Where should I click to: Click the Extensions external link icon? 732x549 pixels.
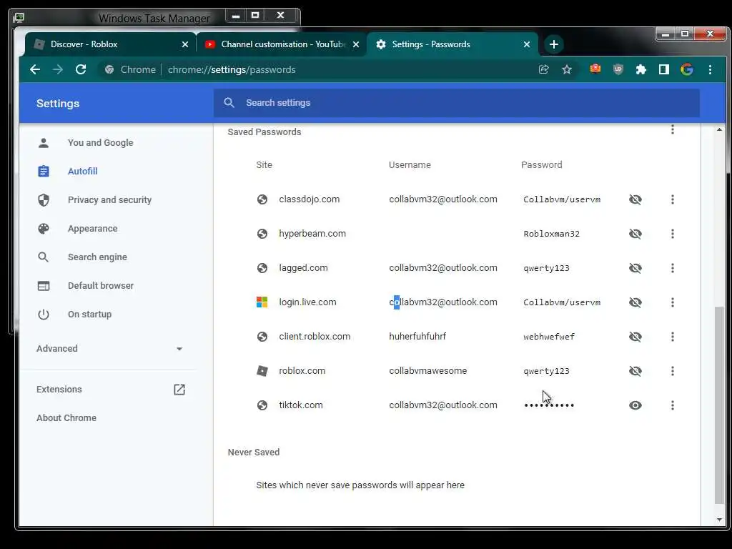pyautogui.click(x=179, y=390)
